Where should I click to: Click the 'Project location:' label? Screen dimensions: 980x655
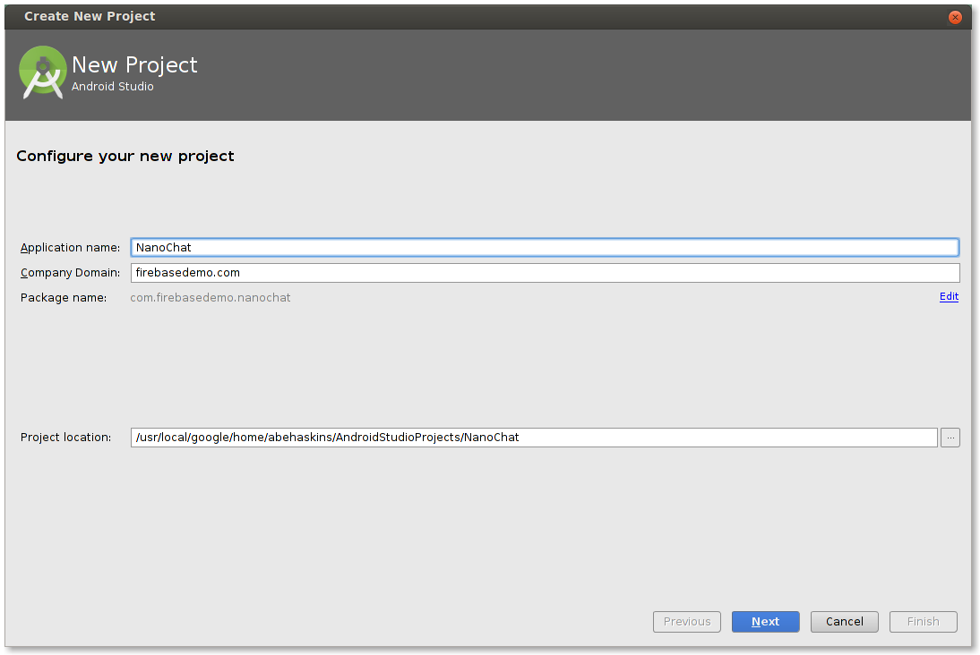65,437
